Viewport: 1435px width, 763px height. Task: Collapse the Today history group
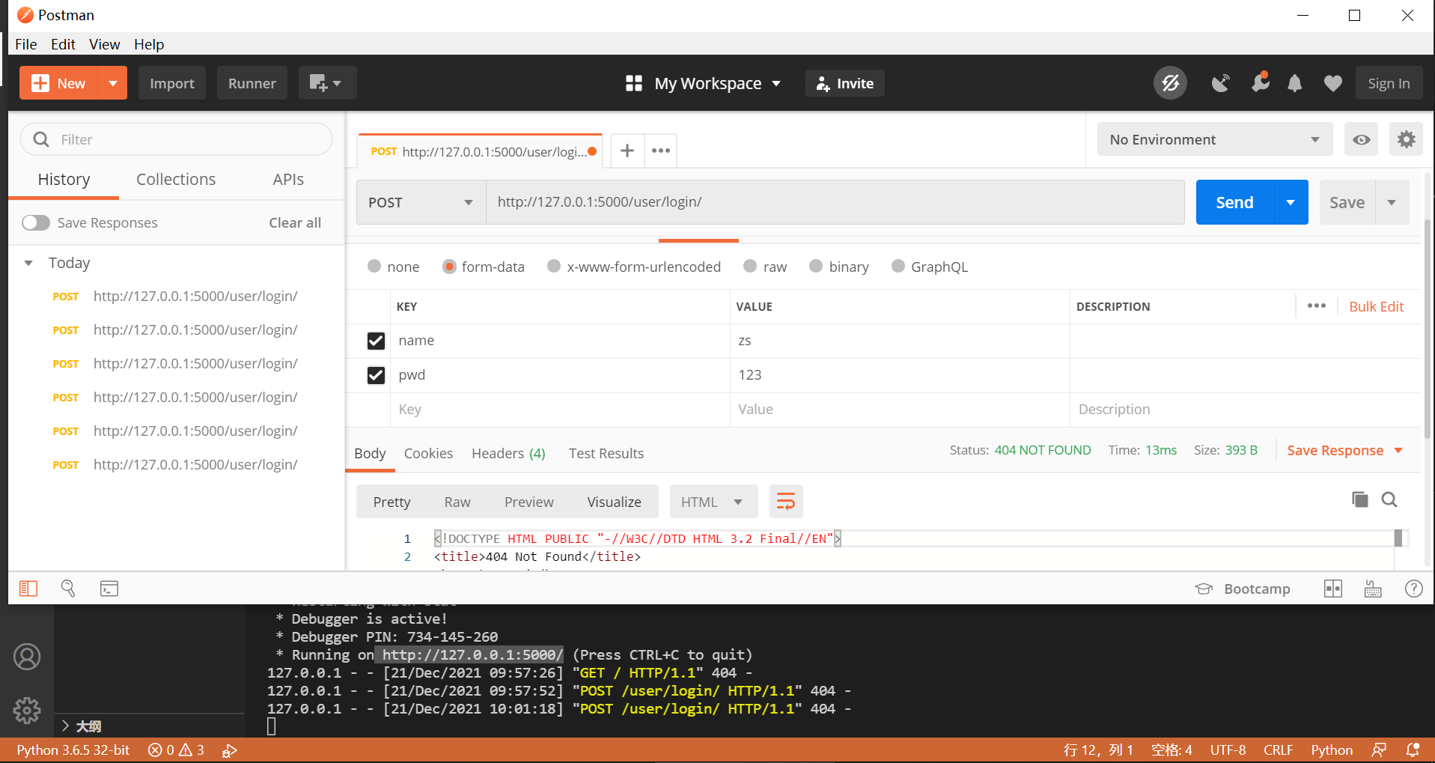tap(28, 263)
